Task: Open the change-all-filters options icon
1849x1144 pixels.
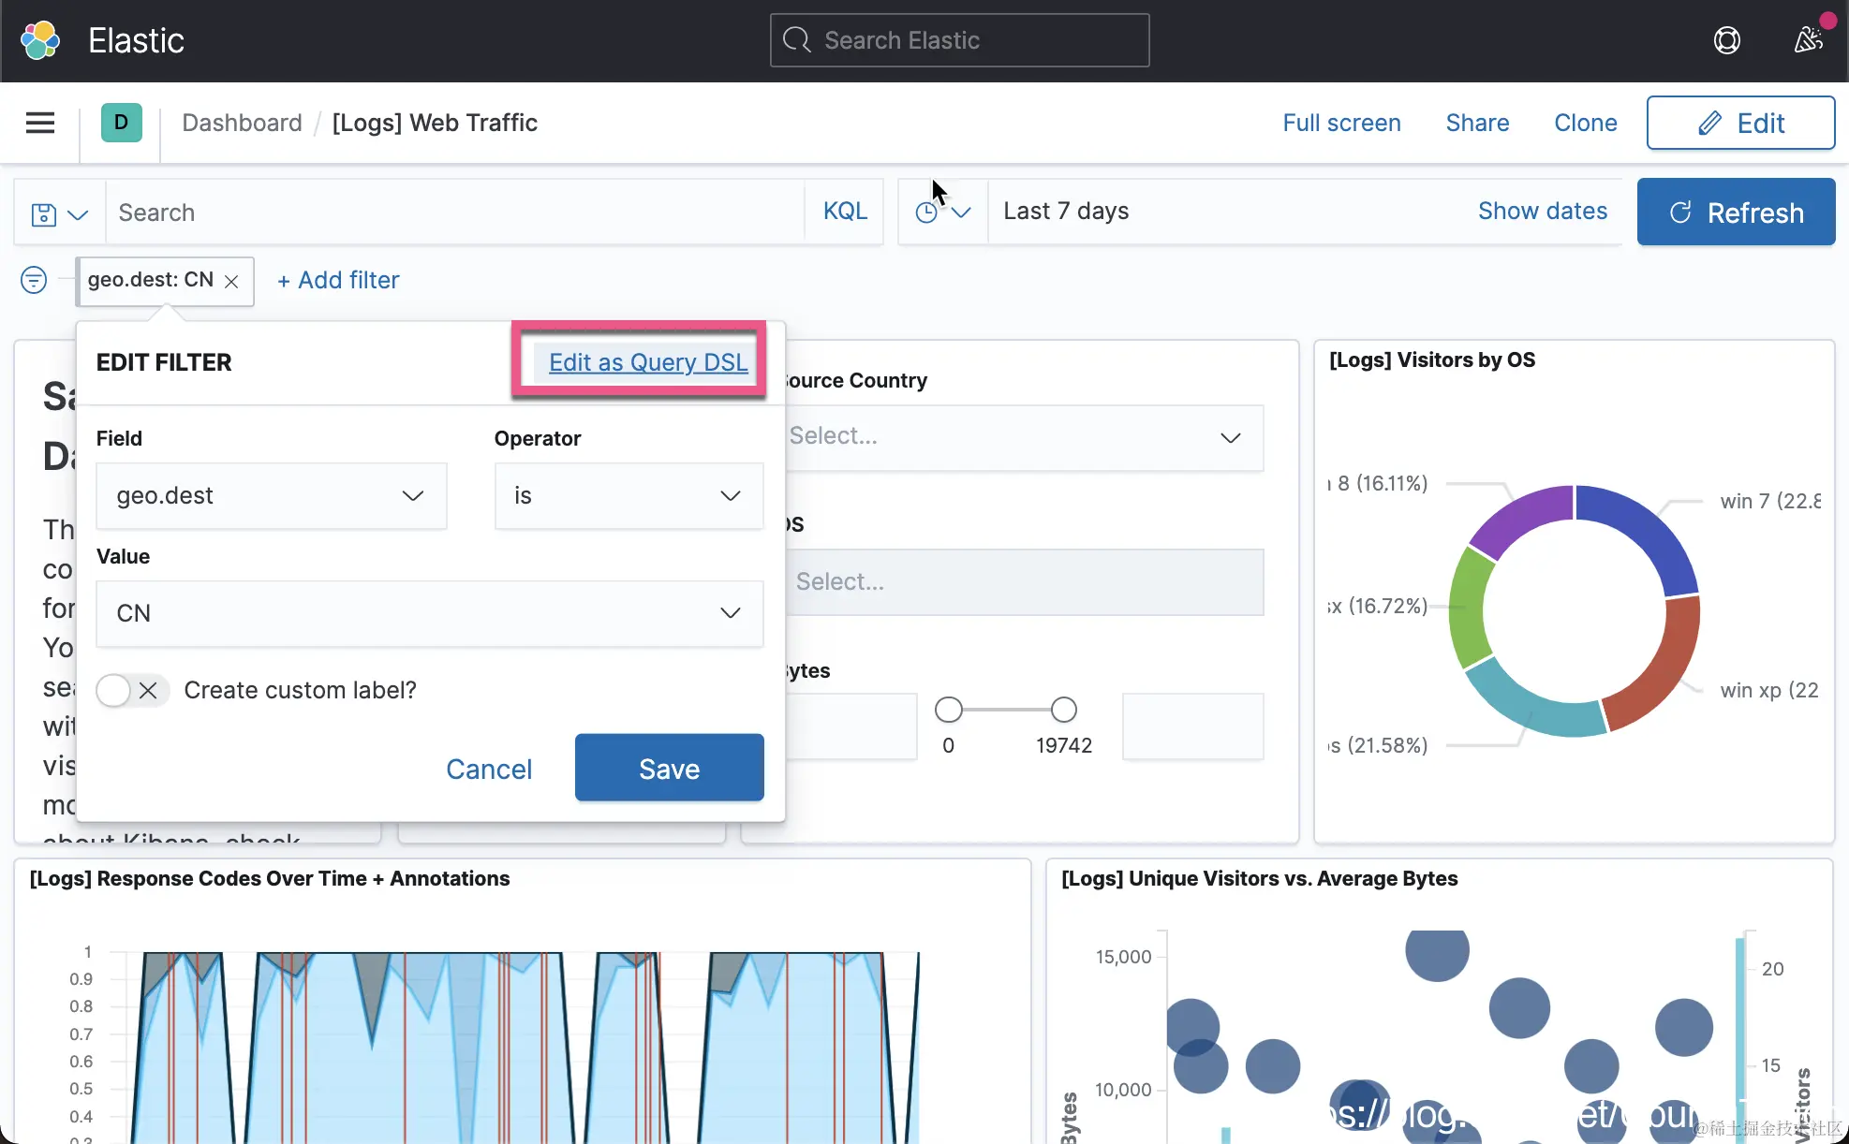Action: point(34,280)
